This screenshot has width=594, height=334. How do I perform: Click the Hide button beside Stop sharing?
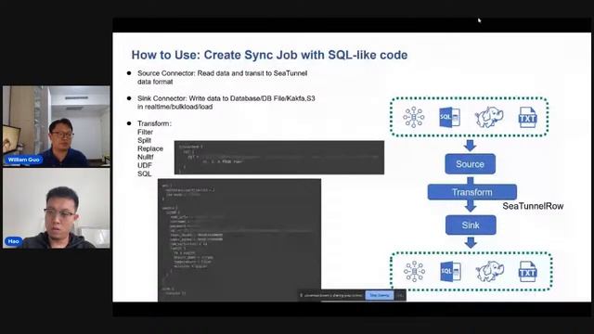400,295
